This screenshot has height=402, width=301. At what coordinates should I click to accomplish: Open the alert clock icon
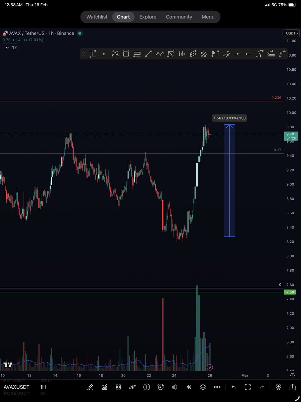(x=161, y=387)
